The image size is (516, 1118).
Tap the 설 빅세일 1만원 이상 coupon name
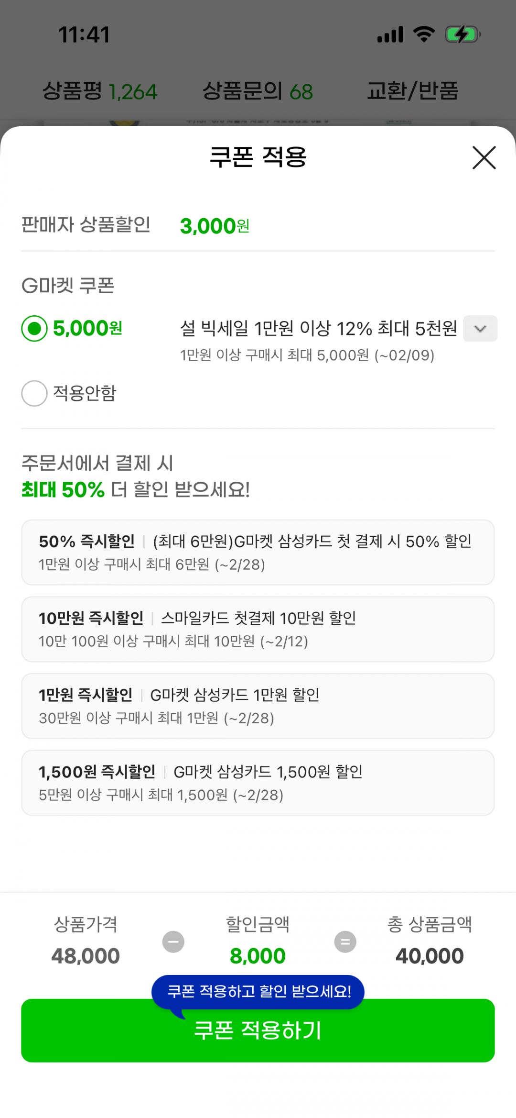pyautogui.click(x=318, y=329)
